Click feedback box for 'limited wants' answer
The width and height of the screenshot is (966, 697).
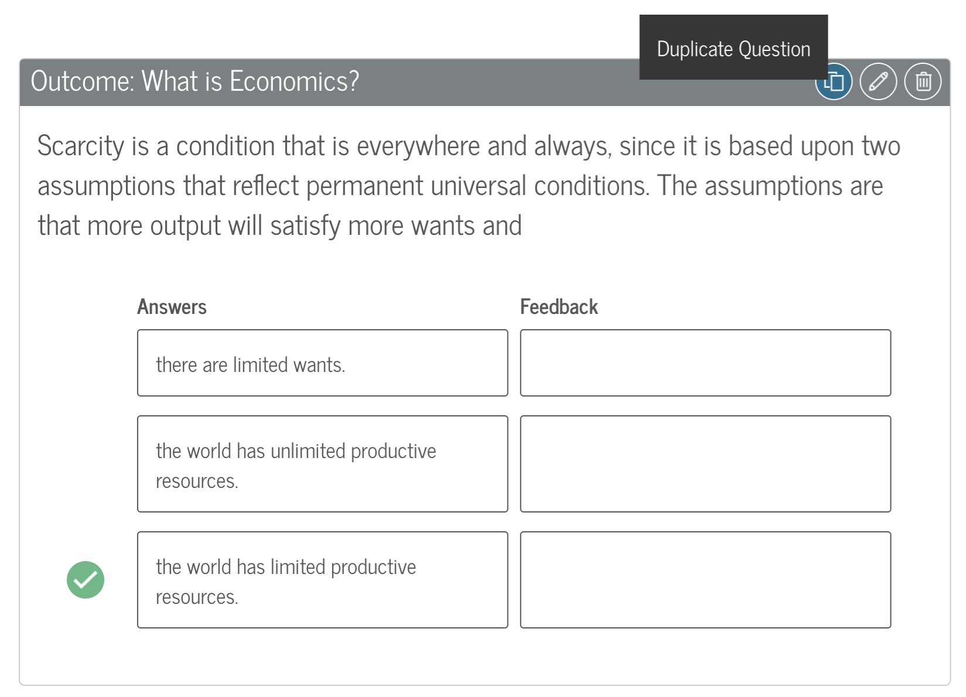(705, 363)
